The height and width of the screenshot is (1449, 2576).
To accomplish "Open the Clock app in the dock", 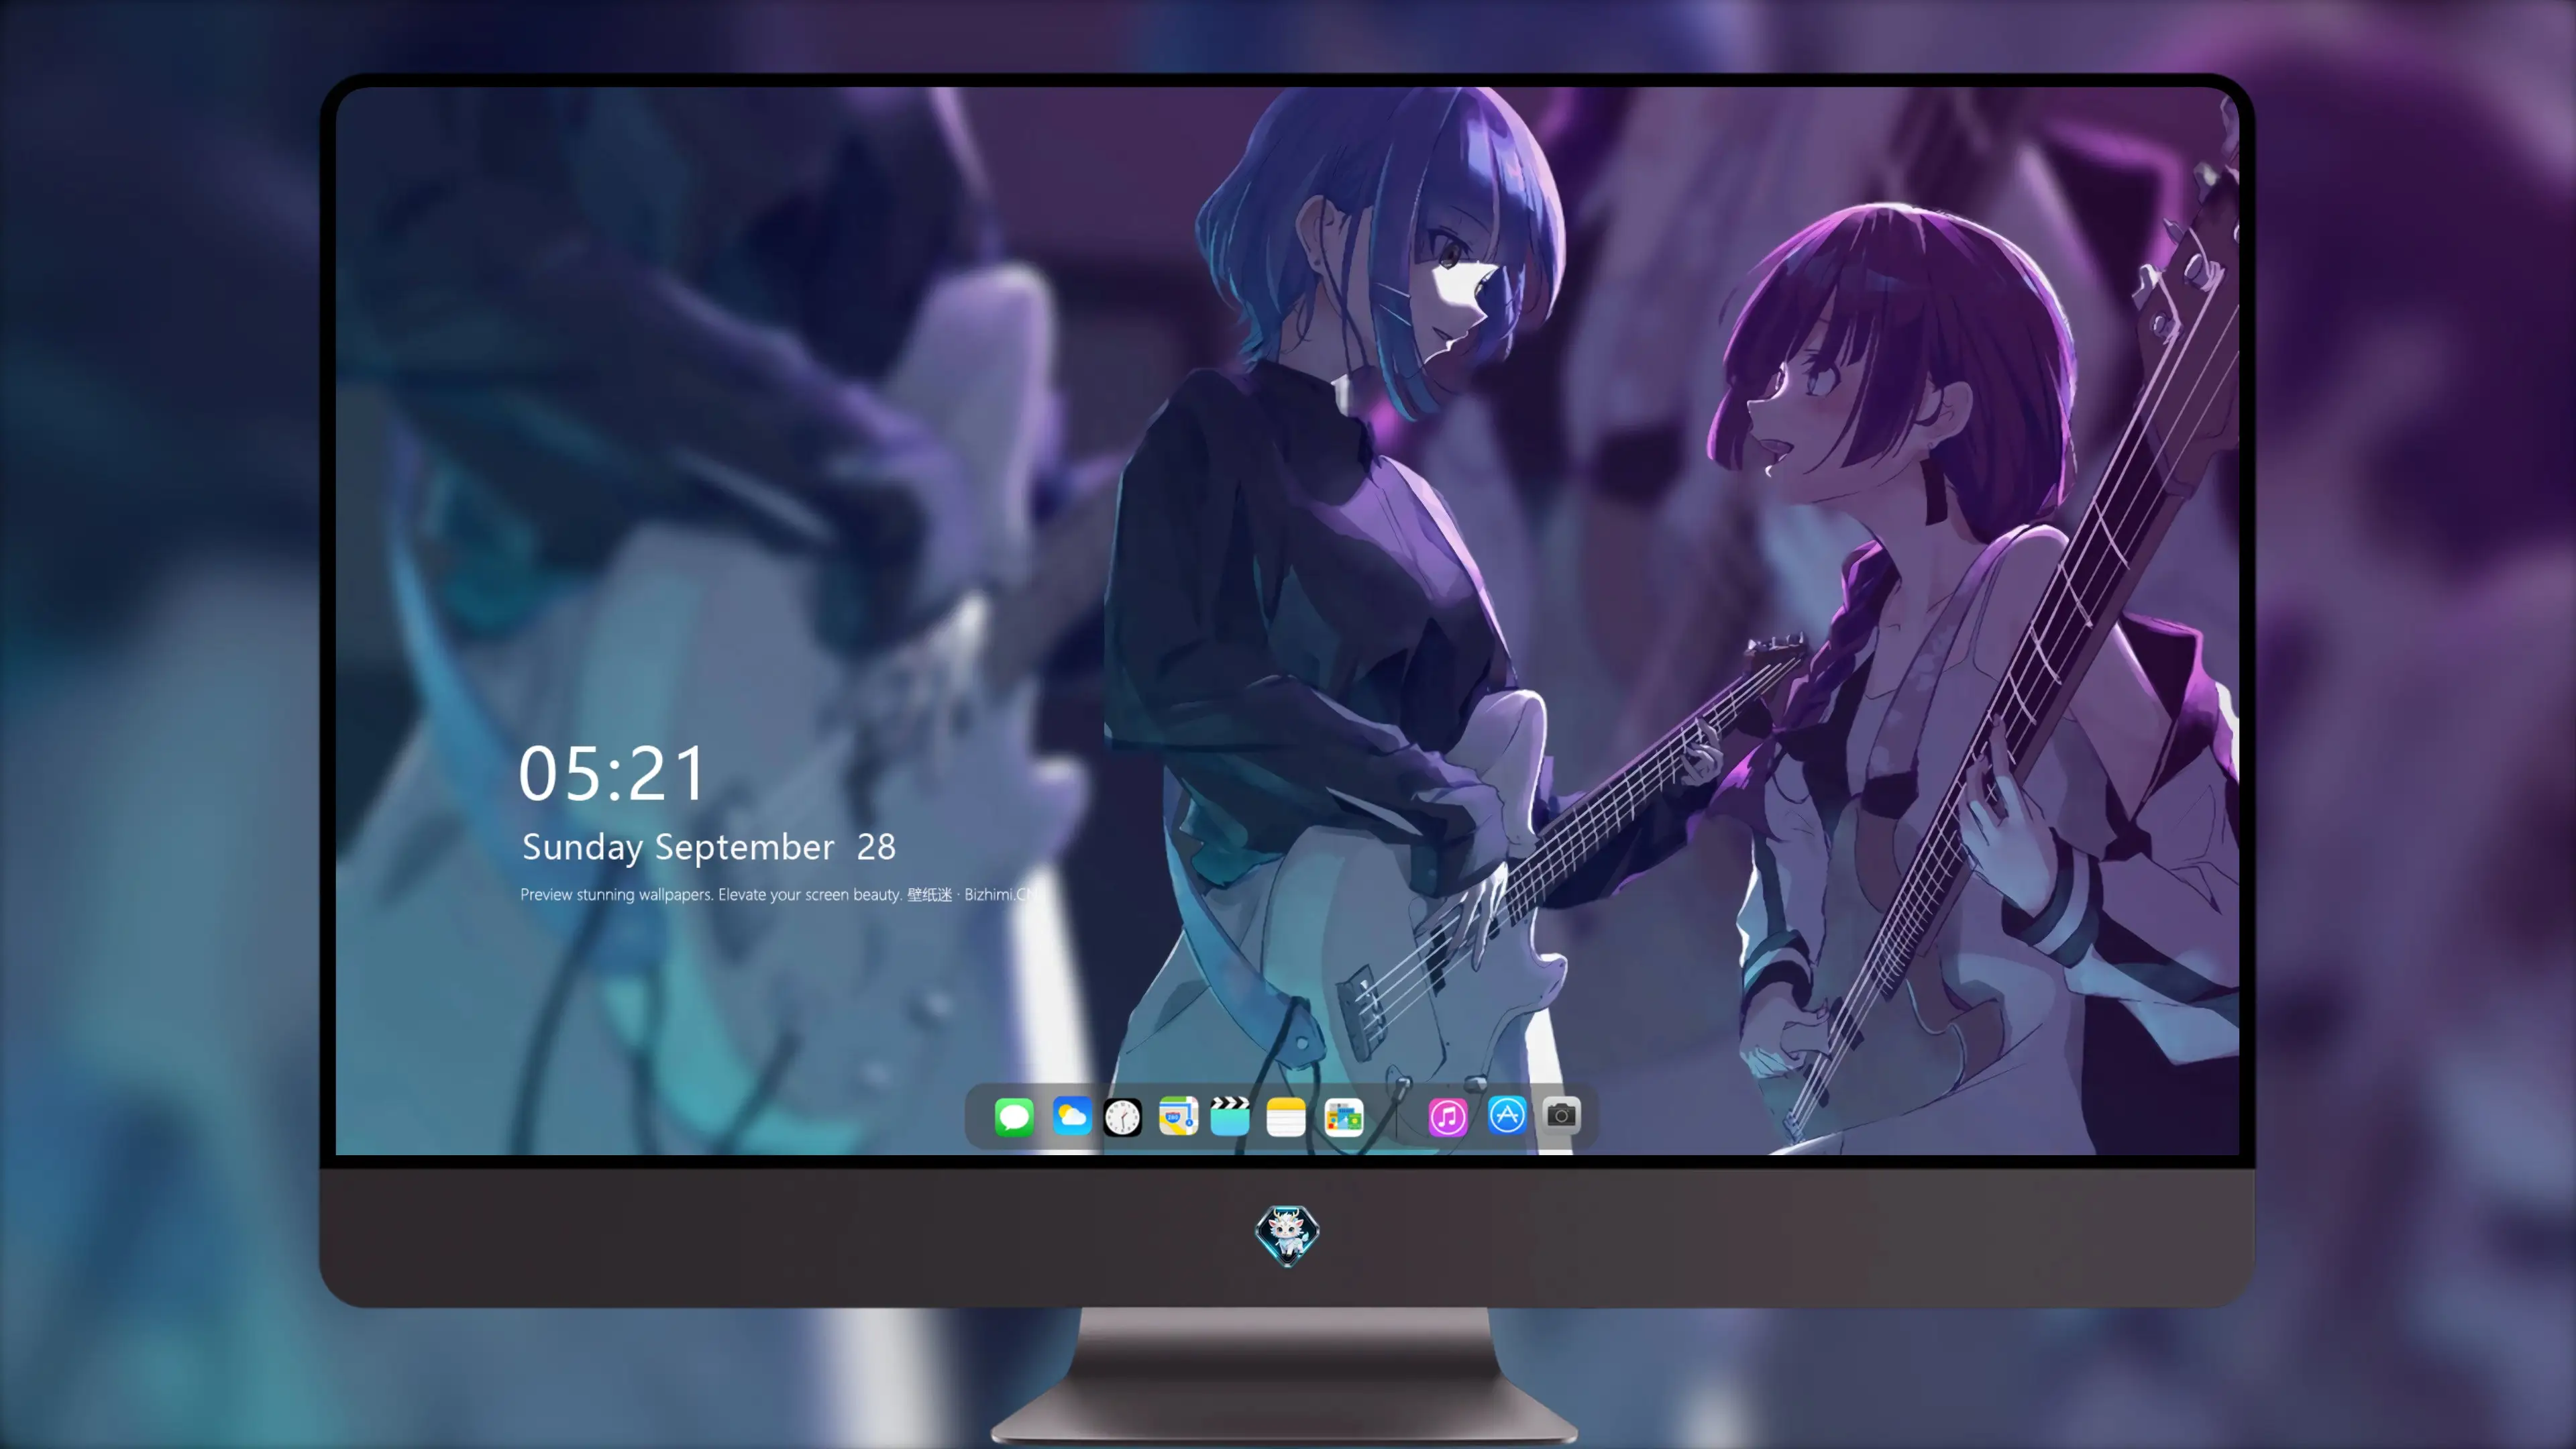I will point(1122,1116).
